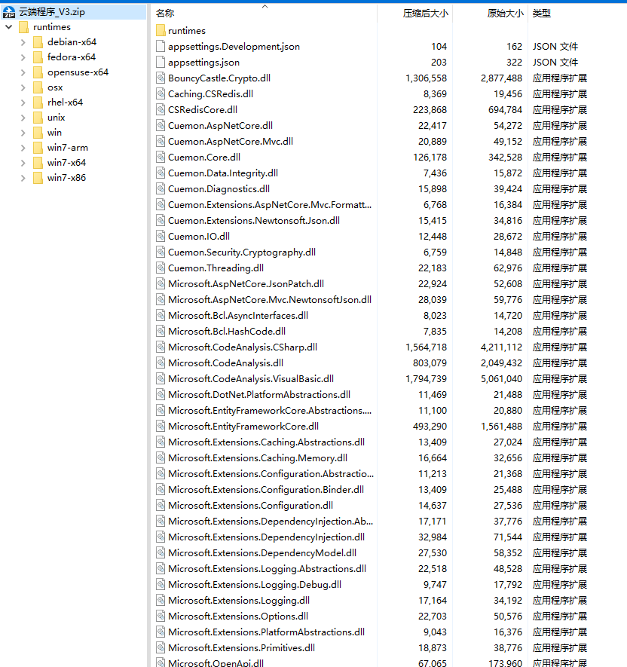
Task: Click the DLL icon of Microsoft.Extensions.Primitives.dll
Action: click(x=161, y=647)
